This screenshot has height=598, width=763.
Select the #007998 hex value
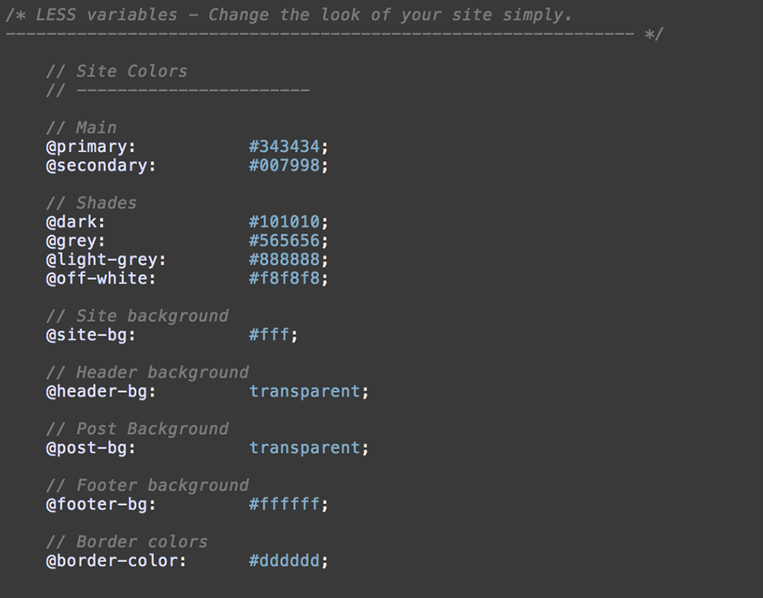(284, 166)
